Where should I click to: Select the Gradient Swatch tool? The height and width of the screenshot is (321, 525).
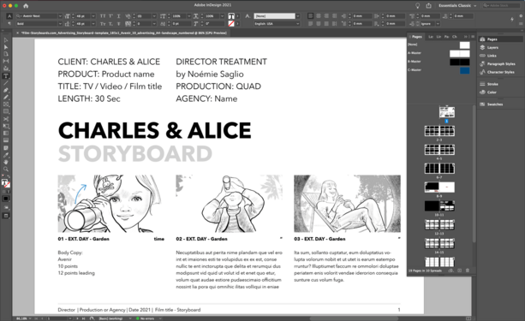coord(6,134)
